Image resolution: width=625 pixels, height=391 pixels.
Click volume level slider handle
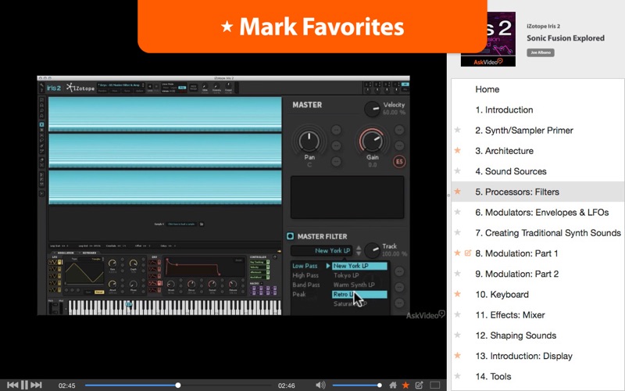(x=380, y=385)
